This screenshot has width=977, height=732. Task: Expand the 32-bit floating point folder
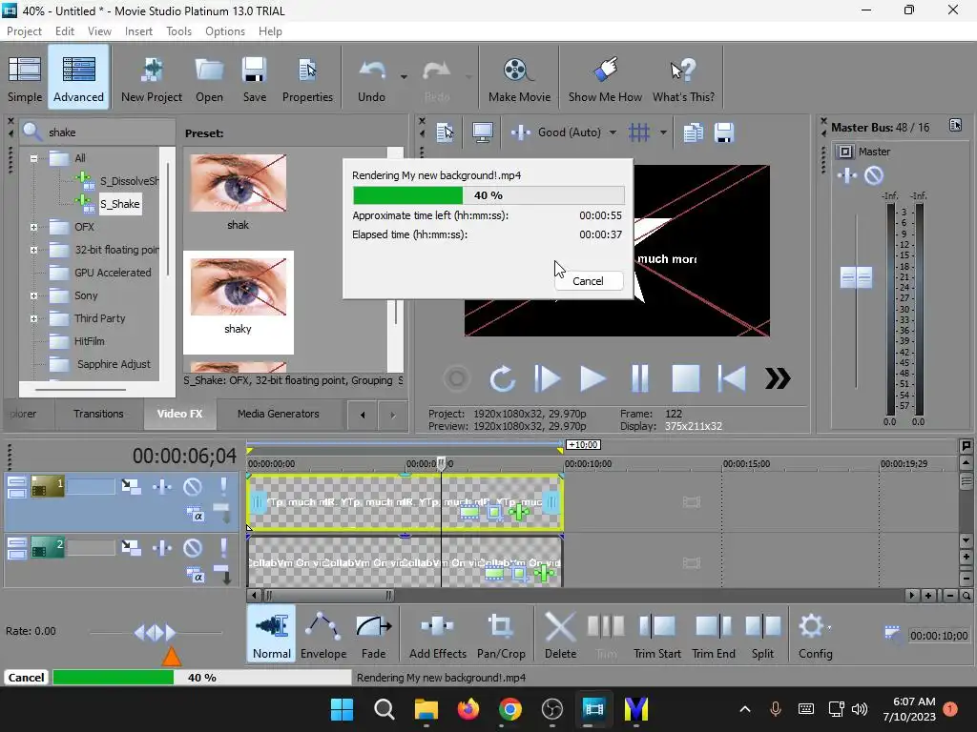click(x=33, y=251)
